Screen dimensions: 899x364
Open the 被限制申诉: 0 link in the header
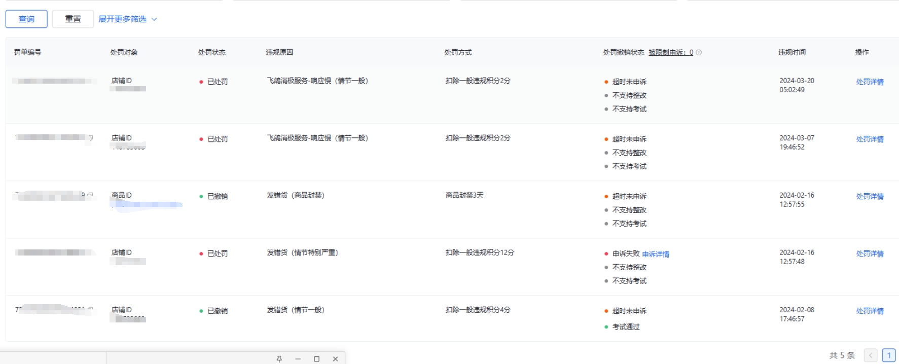(x=670, y=52)
